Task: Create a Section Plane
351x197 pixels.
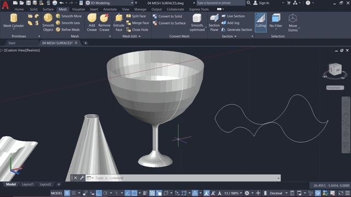Action: pos(214,22)
